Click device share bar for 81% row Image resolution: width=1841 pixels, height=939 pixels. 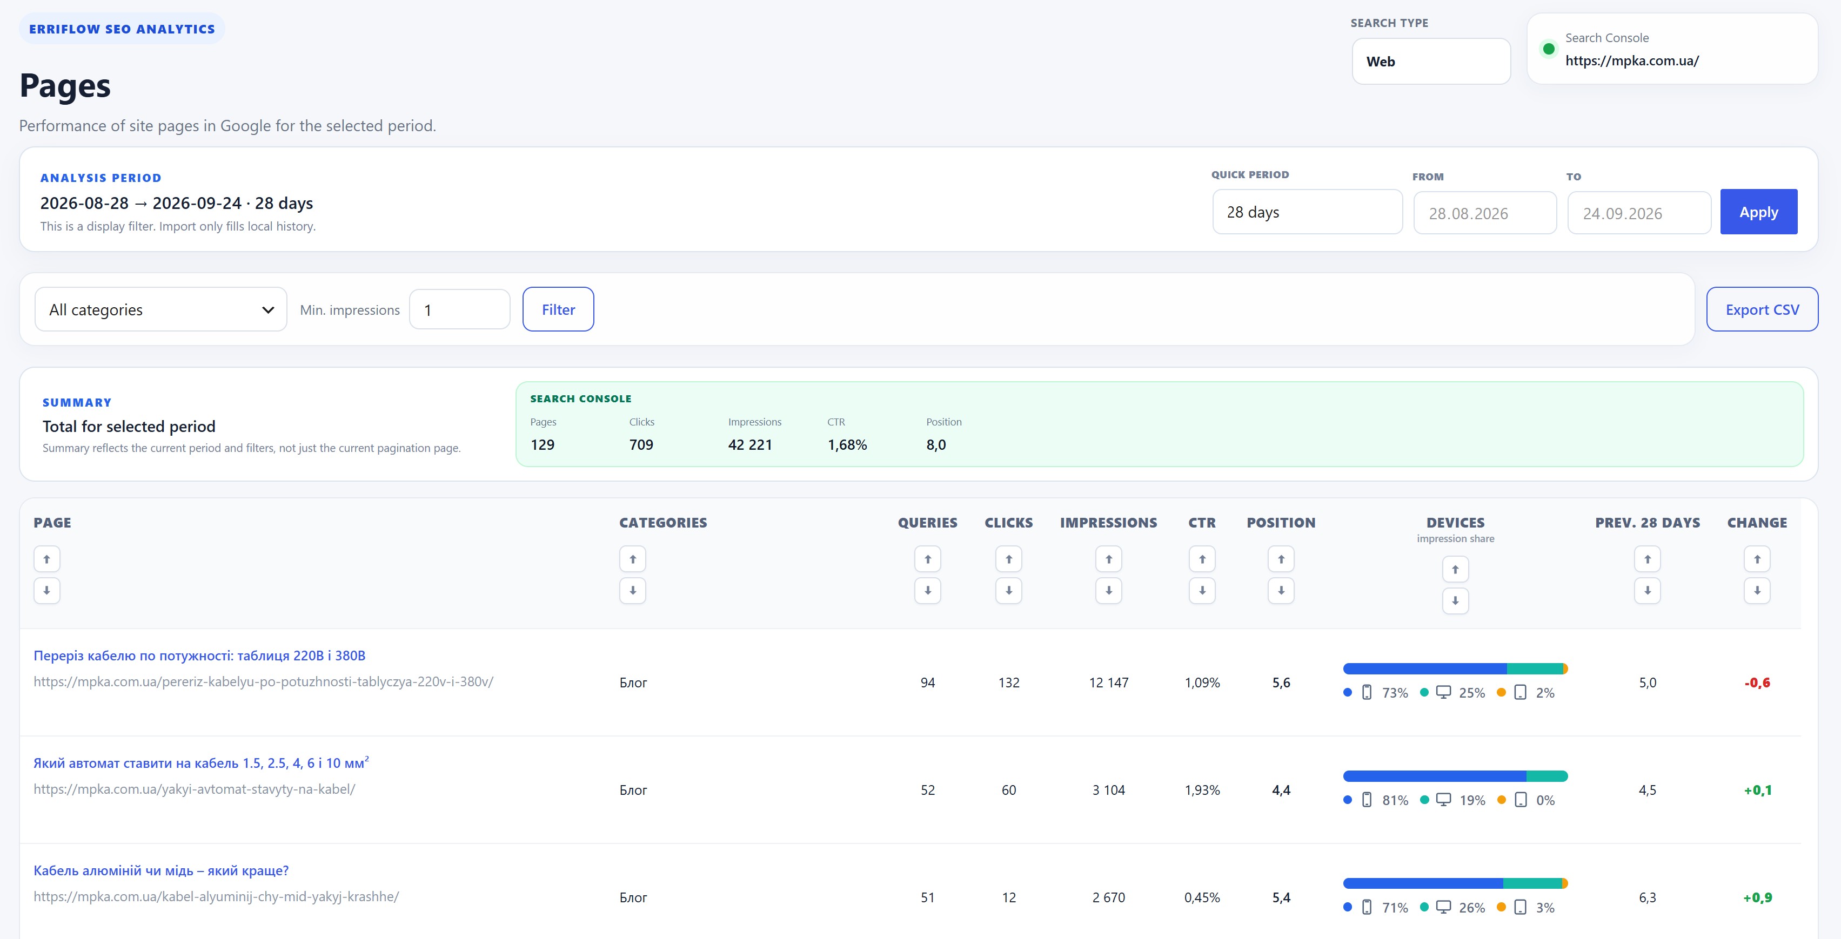click(x=1455, y=776)
